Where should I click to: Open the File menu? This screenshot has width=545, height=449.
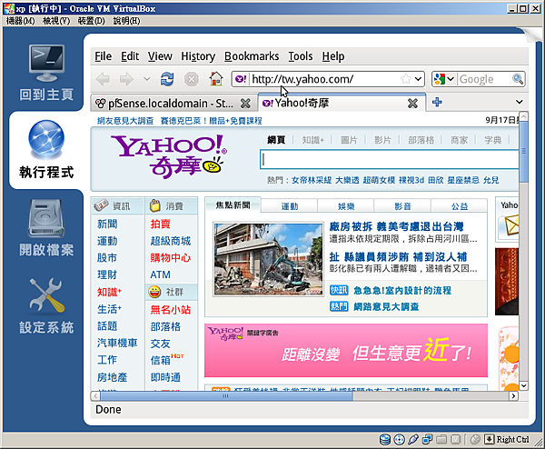click(104, 56)
